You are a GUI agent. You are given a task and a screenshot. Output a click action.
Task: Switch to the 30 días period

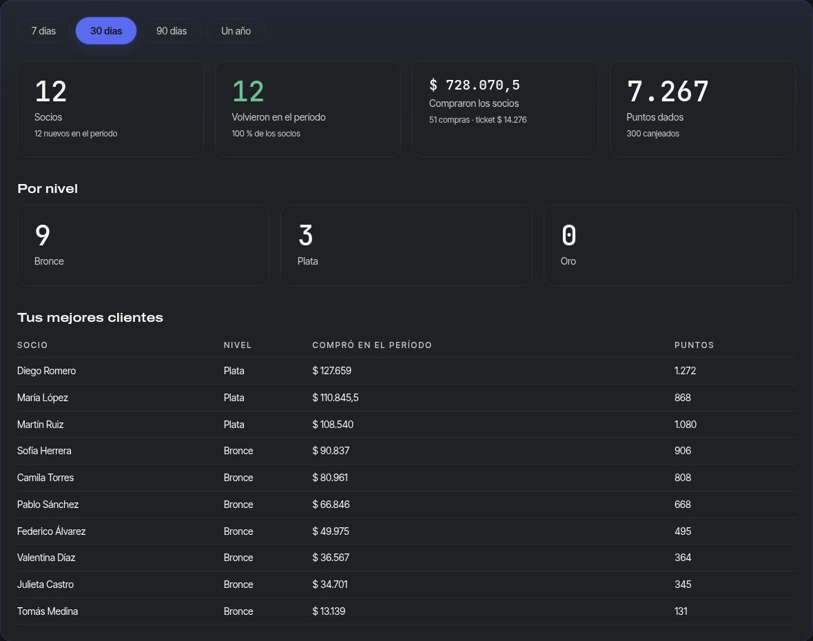pyautogui.click(x=106, y=31)
